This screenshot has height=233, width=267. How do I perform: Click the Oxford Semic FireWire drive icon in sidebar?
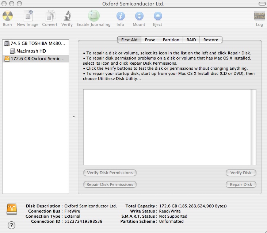point(7,59)
